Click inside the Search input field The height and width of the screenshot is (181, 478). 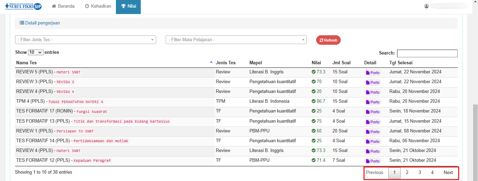pos(427,53)
